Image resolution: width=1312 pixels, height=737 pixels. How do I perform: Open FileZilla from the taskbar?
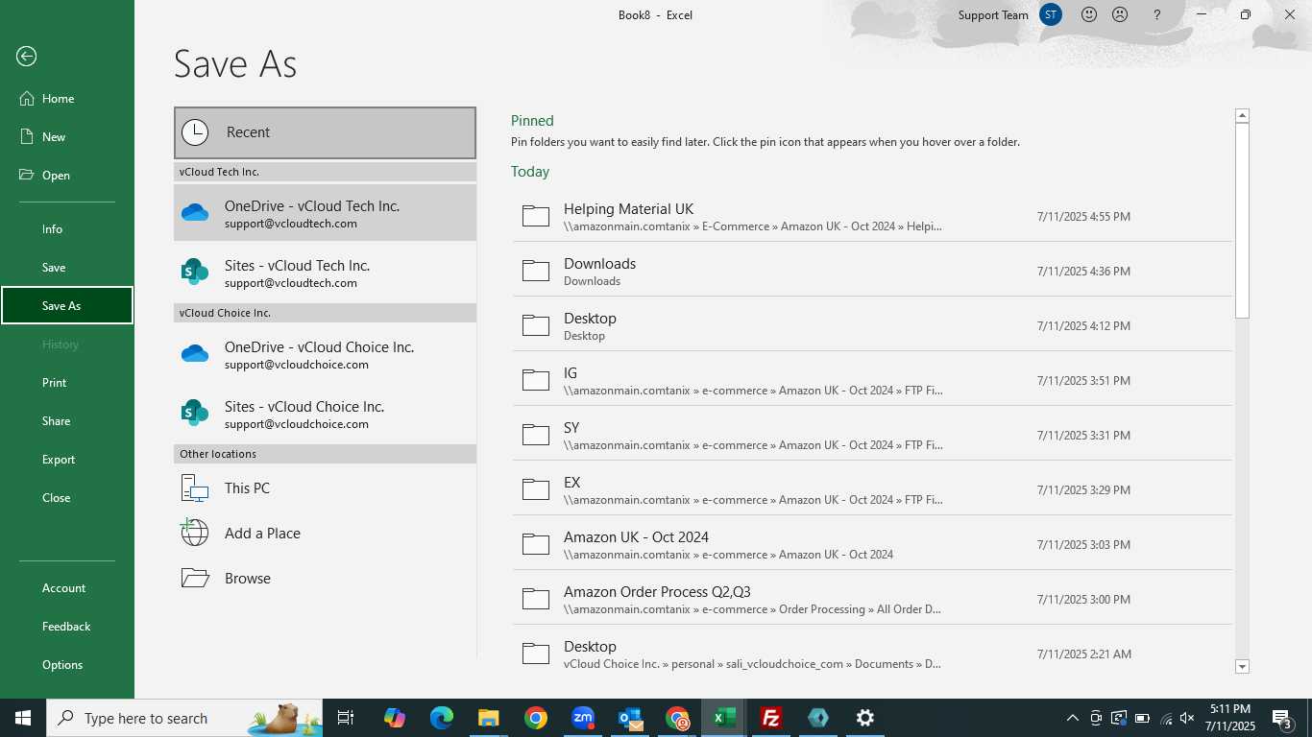tap(770, 718)
